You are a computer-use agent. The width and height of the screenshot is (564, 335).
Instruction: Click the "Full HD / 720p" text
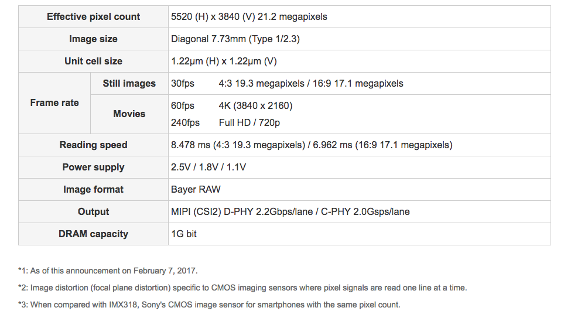point(249,122)
